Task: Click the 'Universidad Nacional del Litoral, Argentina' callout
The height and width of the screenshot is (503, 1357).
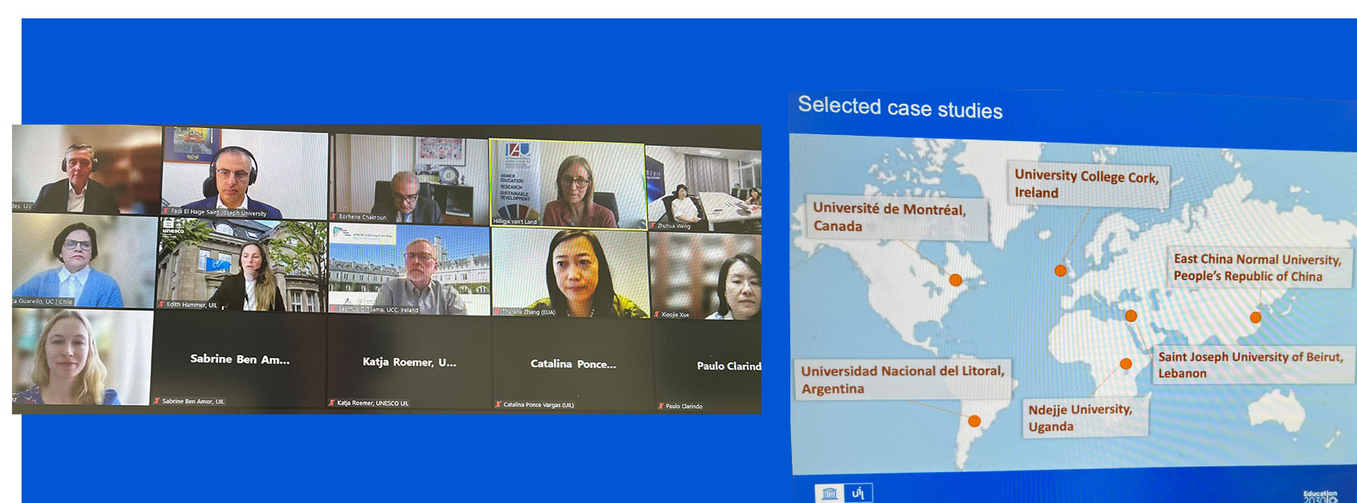Action: 904,379
